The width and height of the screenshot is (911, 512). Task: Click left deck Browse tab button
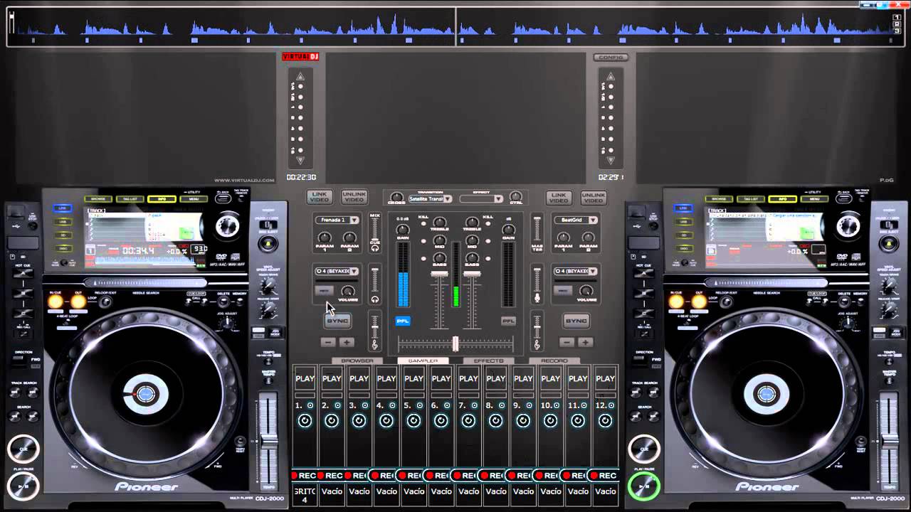[98, 199]
